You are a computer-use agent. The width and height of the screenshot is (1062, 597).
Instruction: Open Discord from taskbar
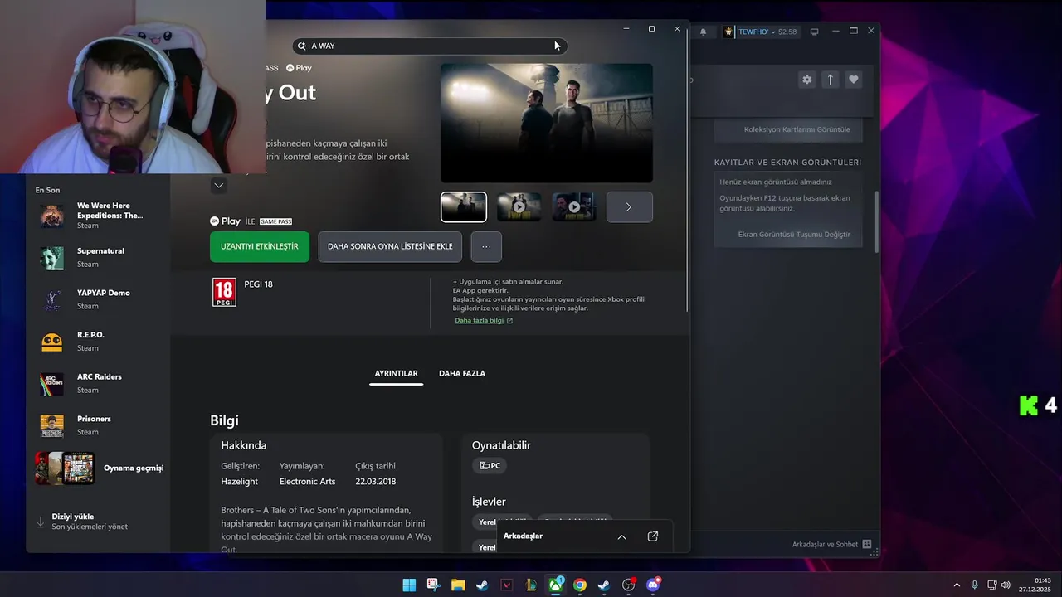click(x=654, y=585)
